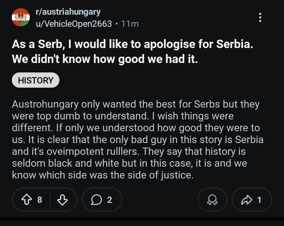The image size is (284, 226).
Task: Go to the r/austriahungary community
Action: 68,12
